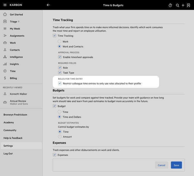Open search with the magnifier icon
Image resolution: width=194 pixels, height=176 pixels.
pos(177,5)
